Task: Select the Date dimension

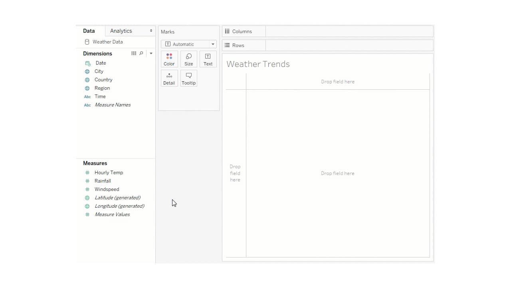Action: coord(101,63)
